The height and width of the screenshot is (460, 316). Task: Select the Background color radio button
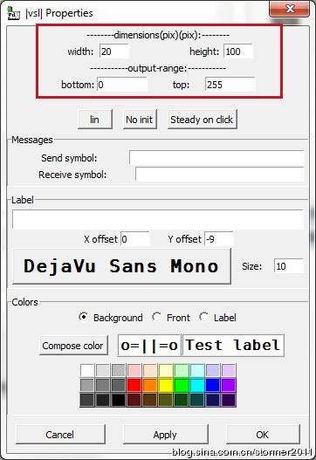pos(83,317)
